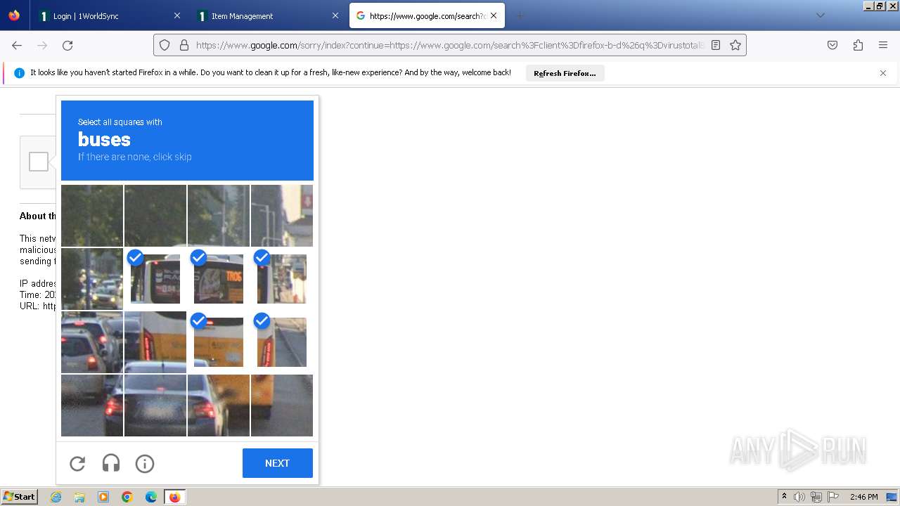
Task: Open captcha help info icon
Action: pos(145,463)
